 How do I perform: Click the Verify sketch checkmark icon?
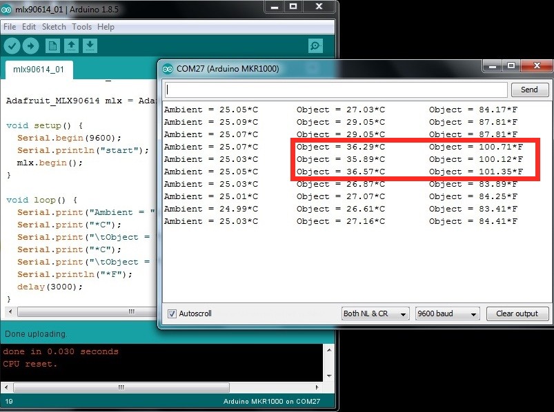point(12,46)
